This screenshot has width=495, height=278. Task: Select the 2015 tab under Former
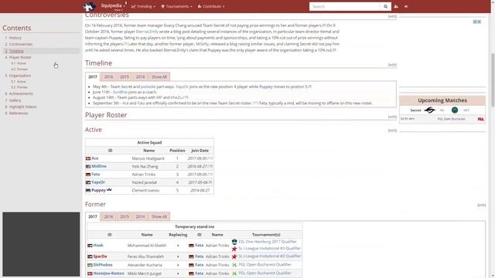coord(125,216)
